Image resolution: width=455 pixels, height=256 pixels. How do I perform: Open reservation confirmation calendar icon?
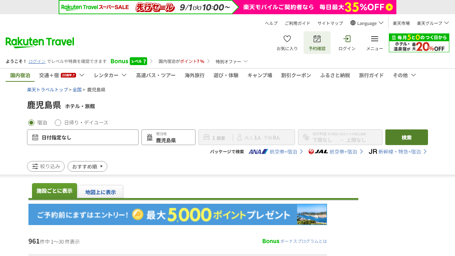[x=317, y=39]
